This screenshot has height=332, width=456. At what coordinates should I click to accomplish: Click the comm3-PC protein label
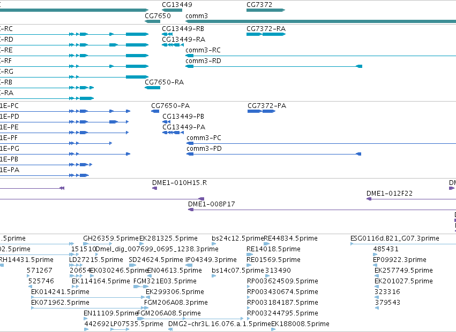point(204,137)
